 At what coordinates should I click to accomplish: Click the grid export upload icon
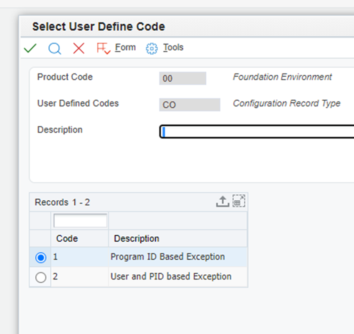tap(223, 201)
